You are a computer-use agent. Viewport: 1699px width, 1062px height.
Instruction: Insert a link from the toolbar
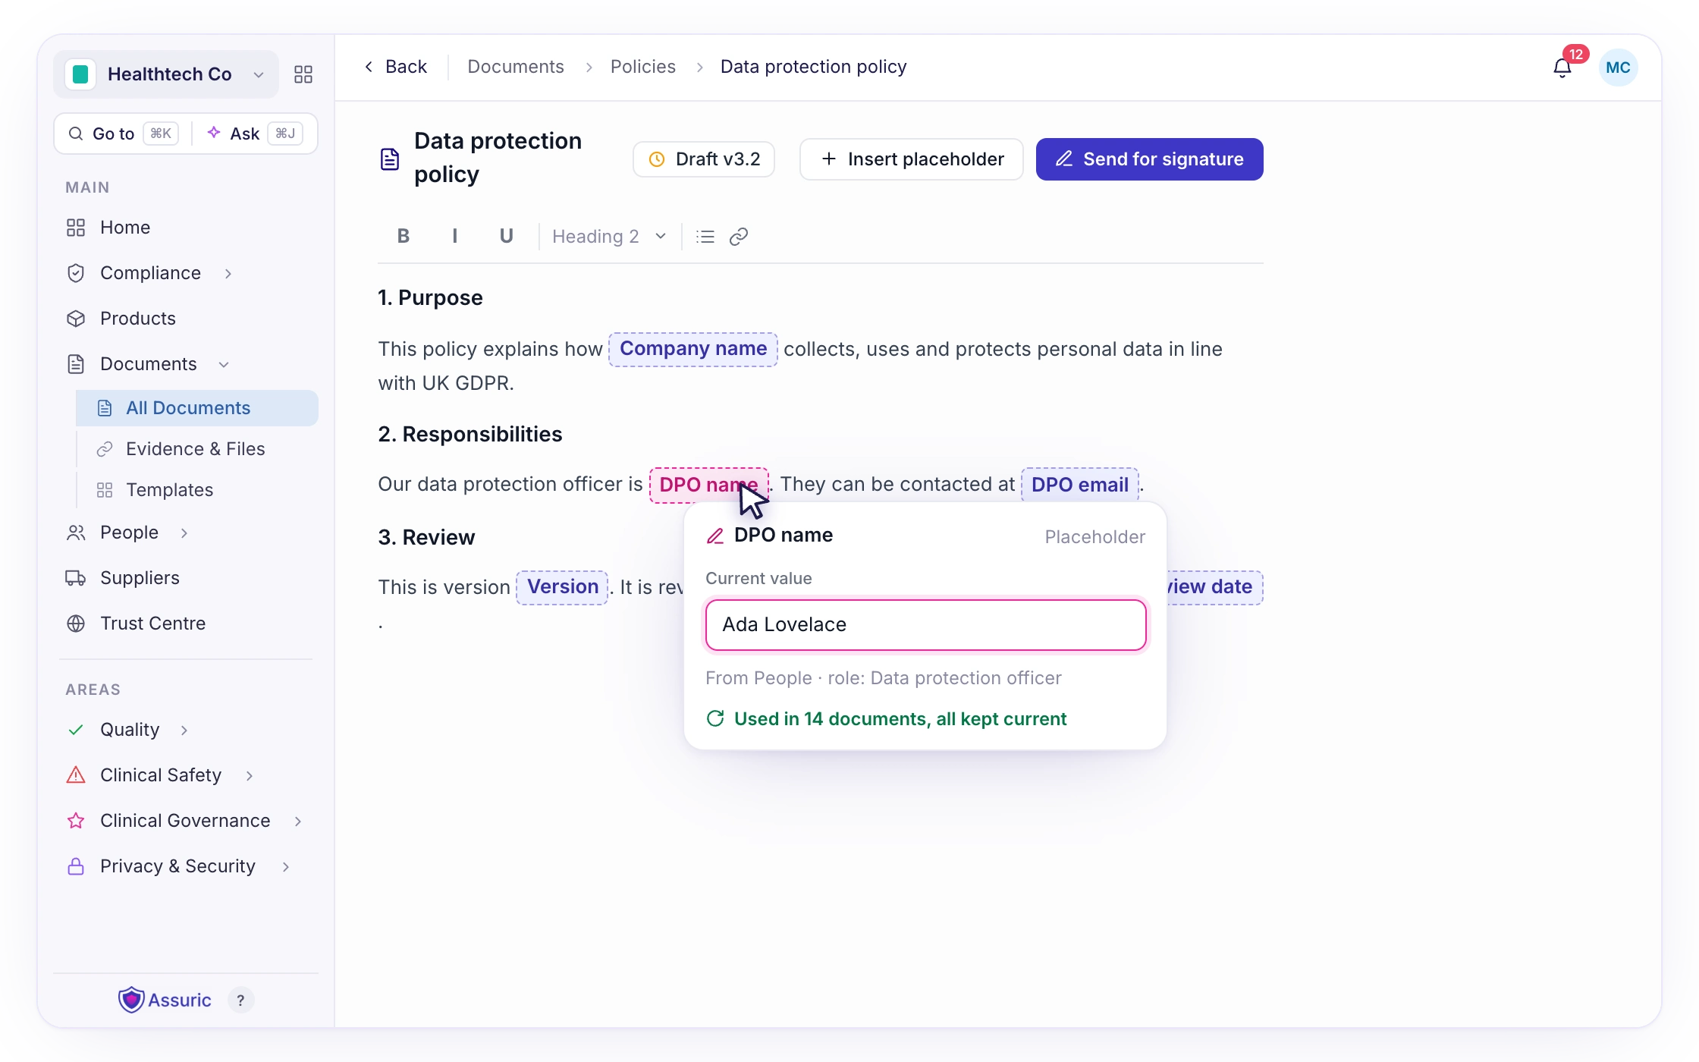pyautogui.click(x=739, y=237)
